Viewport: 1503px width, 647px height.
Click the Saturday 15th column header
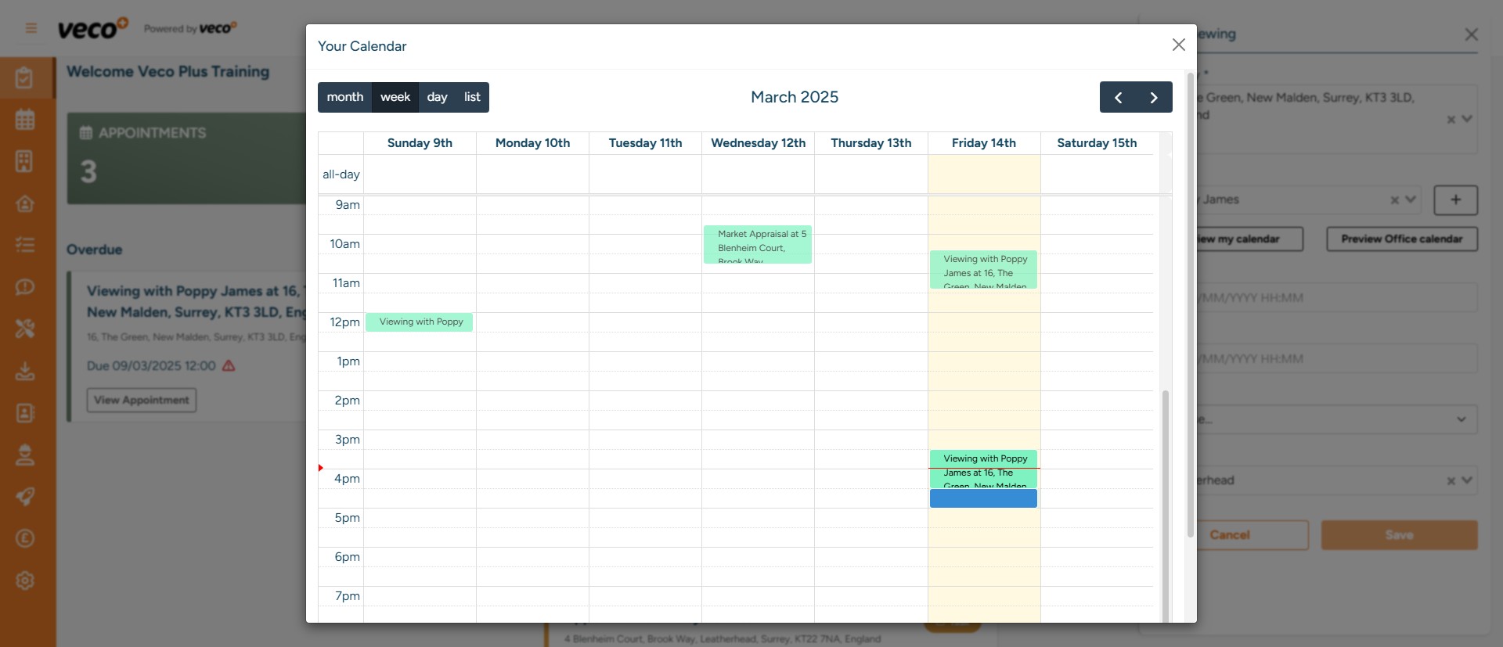click(1097, 143)
